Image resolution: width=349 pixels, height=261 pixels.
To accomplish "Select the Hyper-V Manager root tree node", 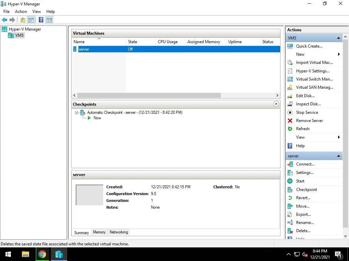I will (x=25, y=29).
